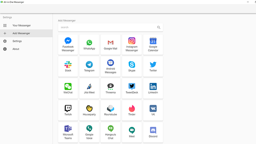Choose the Meet tile
The width and height of the screenshot is (256, 144).
132,132
